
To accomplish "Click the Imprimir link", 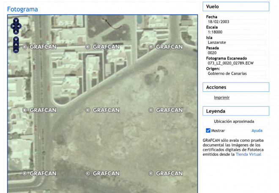I will pos(222,98).
